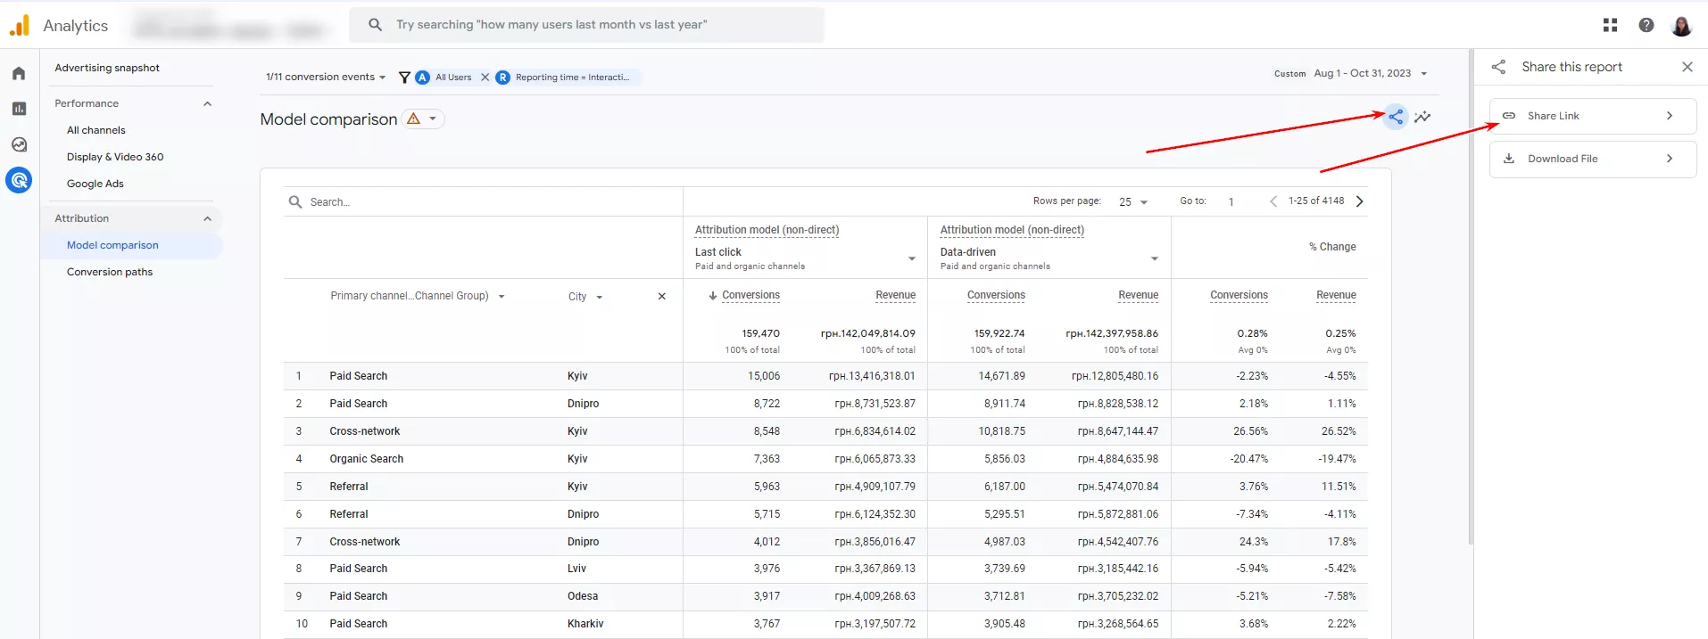Click the Share Link option
Image resolution: width=1708 pixels, height=639 pixels.
point(1593,116)
